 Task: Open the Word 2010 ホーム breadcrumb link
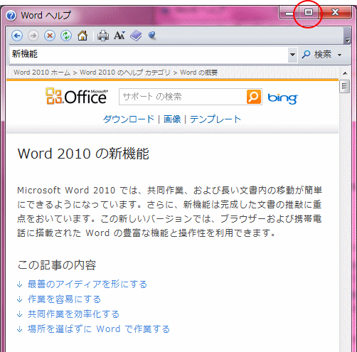click(x=42, y=73)
